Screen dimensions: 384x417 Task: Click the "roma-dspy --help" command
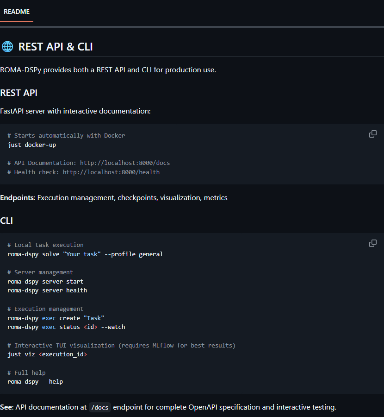tap(35, 382)
